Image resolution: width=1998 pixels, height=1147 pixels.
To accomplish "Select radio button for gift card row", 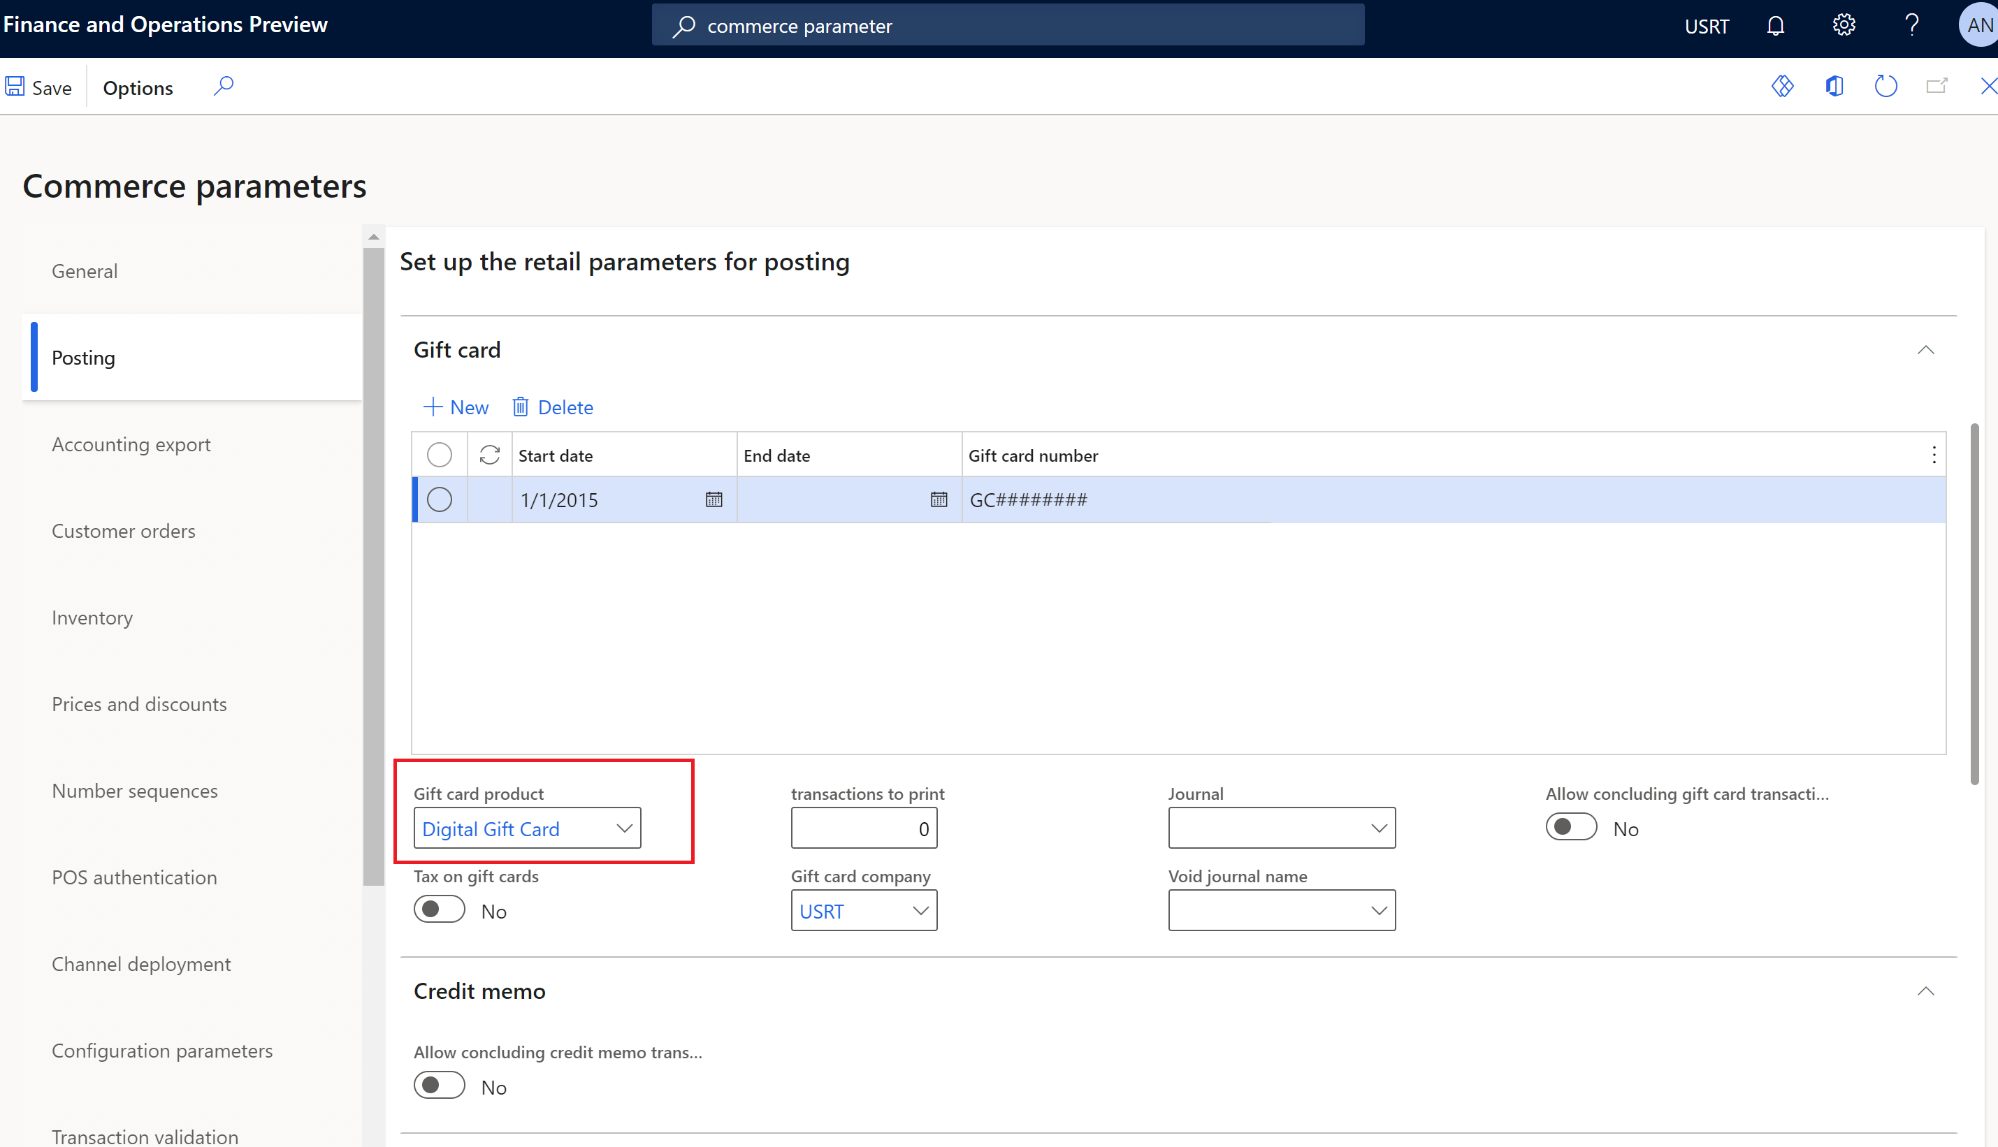I will pyautogui.click(x=439, y=498).
